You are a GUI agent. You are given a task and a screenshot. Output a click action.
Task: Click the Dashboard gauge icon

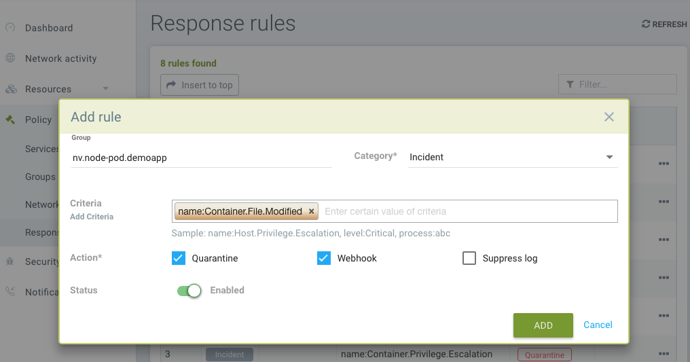pyautogui.click(x=10, y=28)
